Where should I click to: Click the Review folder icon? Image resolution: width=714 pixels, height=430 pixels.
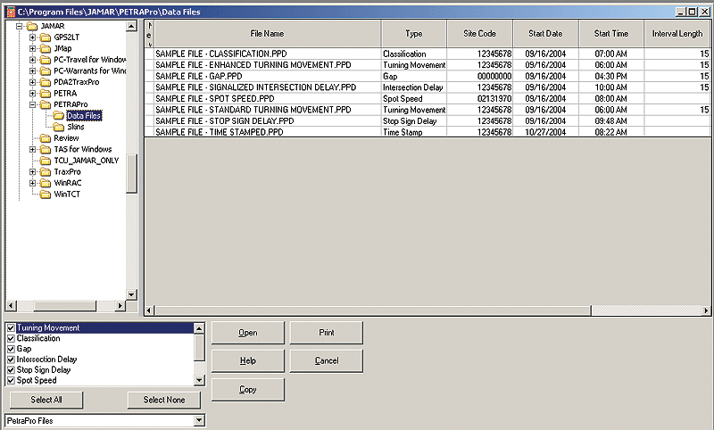click(x=46, y=138)
